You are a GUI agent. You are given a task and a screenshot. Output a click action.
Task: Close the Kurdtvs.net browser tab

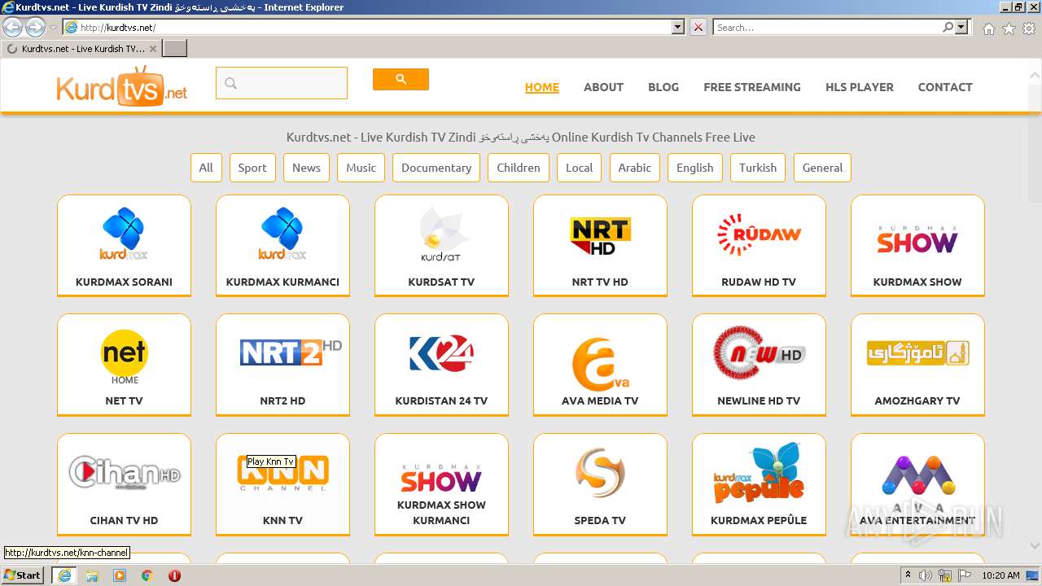click(153, 49)
